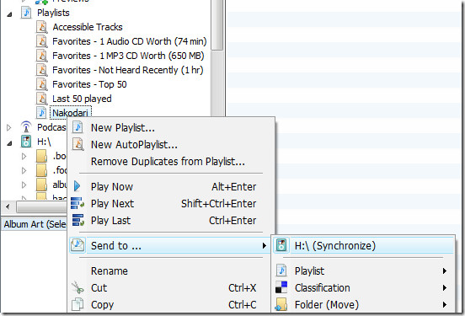Select Play Next menu entry
Image resolution: width=465 pixels, height=316 pixels.
point(171,204)
